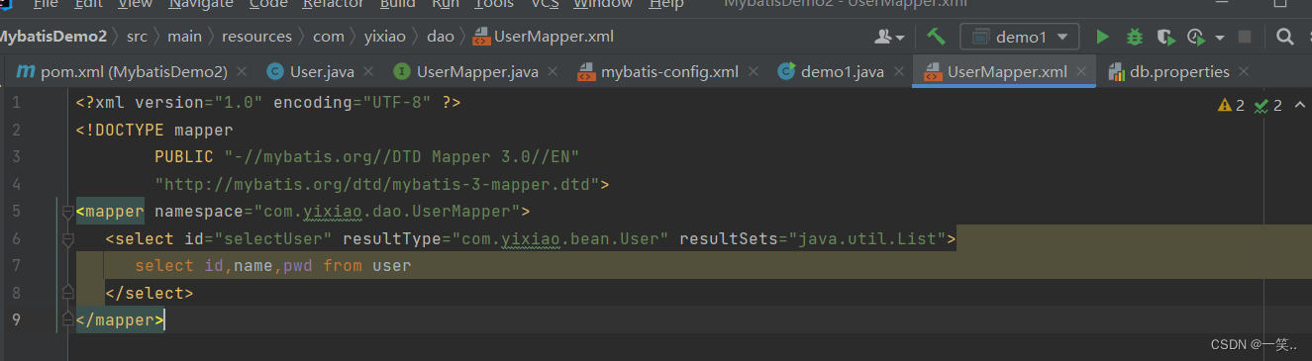The width and height of the screenshot is (1312, 361).
Task: Open the demo1 run configuration dropdown
Action: (1019, 37)
